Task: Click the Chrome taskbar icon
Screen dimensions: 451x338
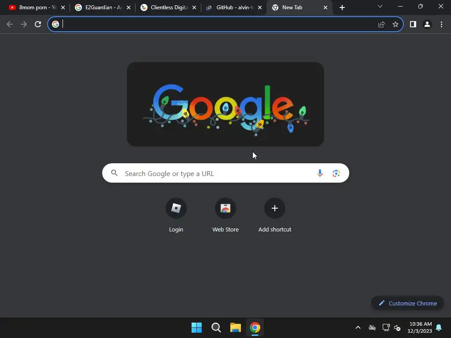Action: coord(255,327)
